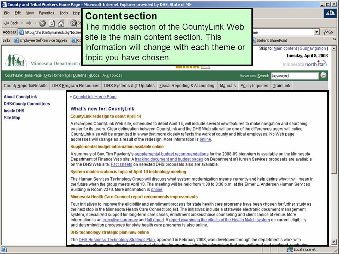Click the page icon in address bar

pos(21,32)
